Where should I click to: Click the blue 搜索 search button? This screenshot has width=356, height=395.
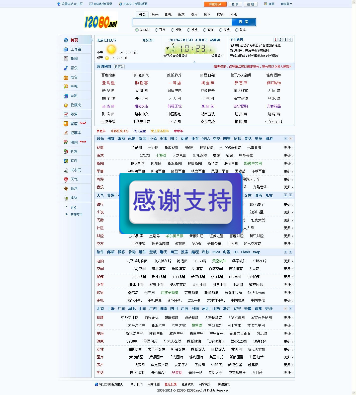tap(244, 22)
